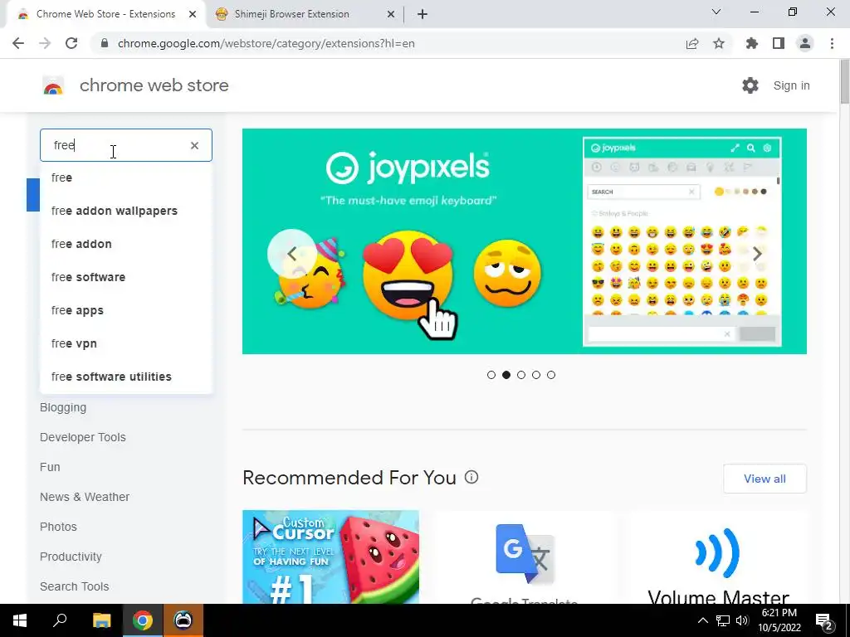850x637 pixels.
Task: Open Google Translate extension card
Action: (x=524, y=557)
